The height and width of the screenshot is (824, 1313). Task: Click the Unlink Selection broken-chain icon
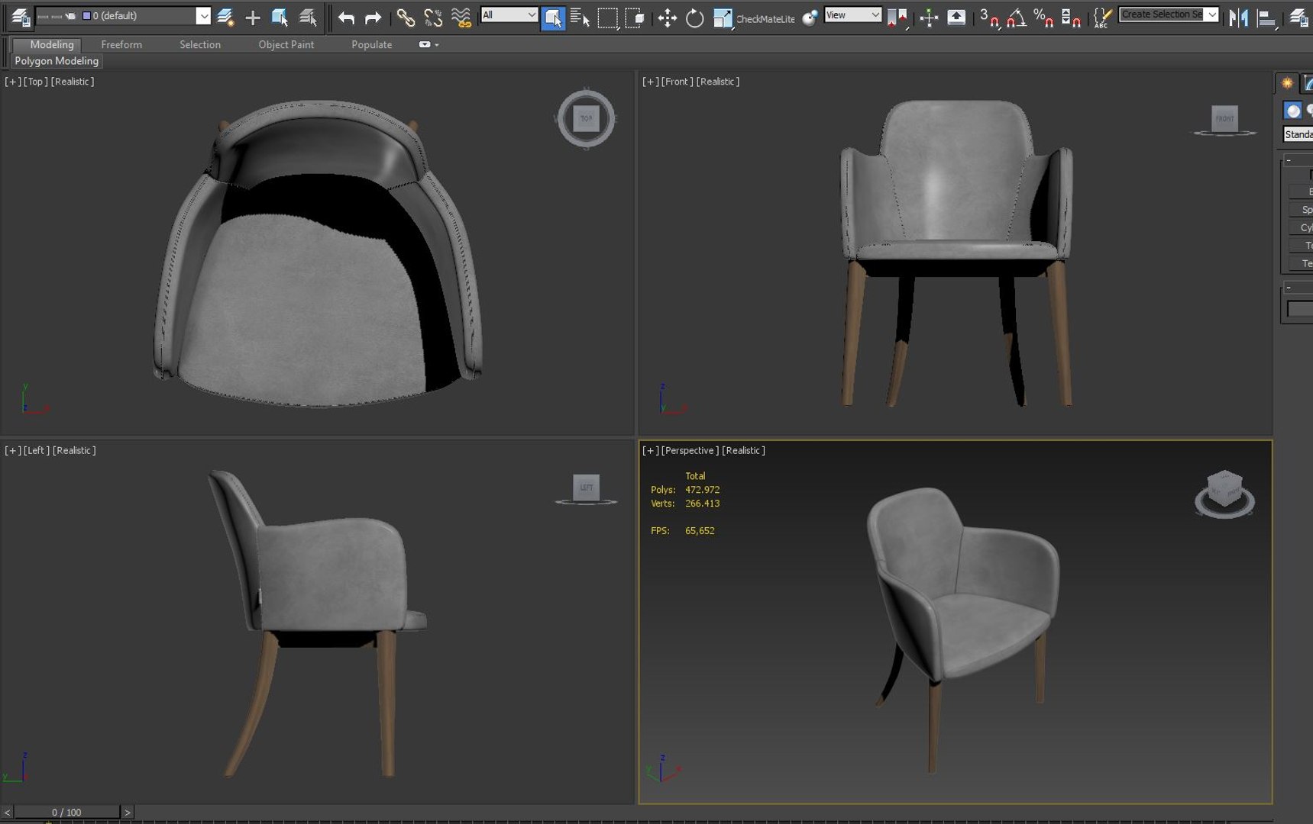tap(433, 18)
